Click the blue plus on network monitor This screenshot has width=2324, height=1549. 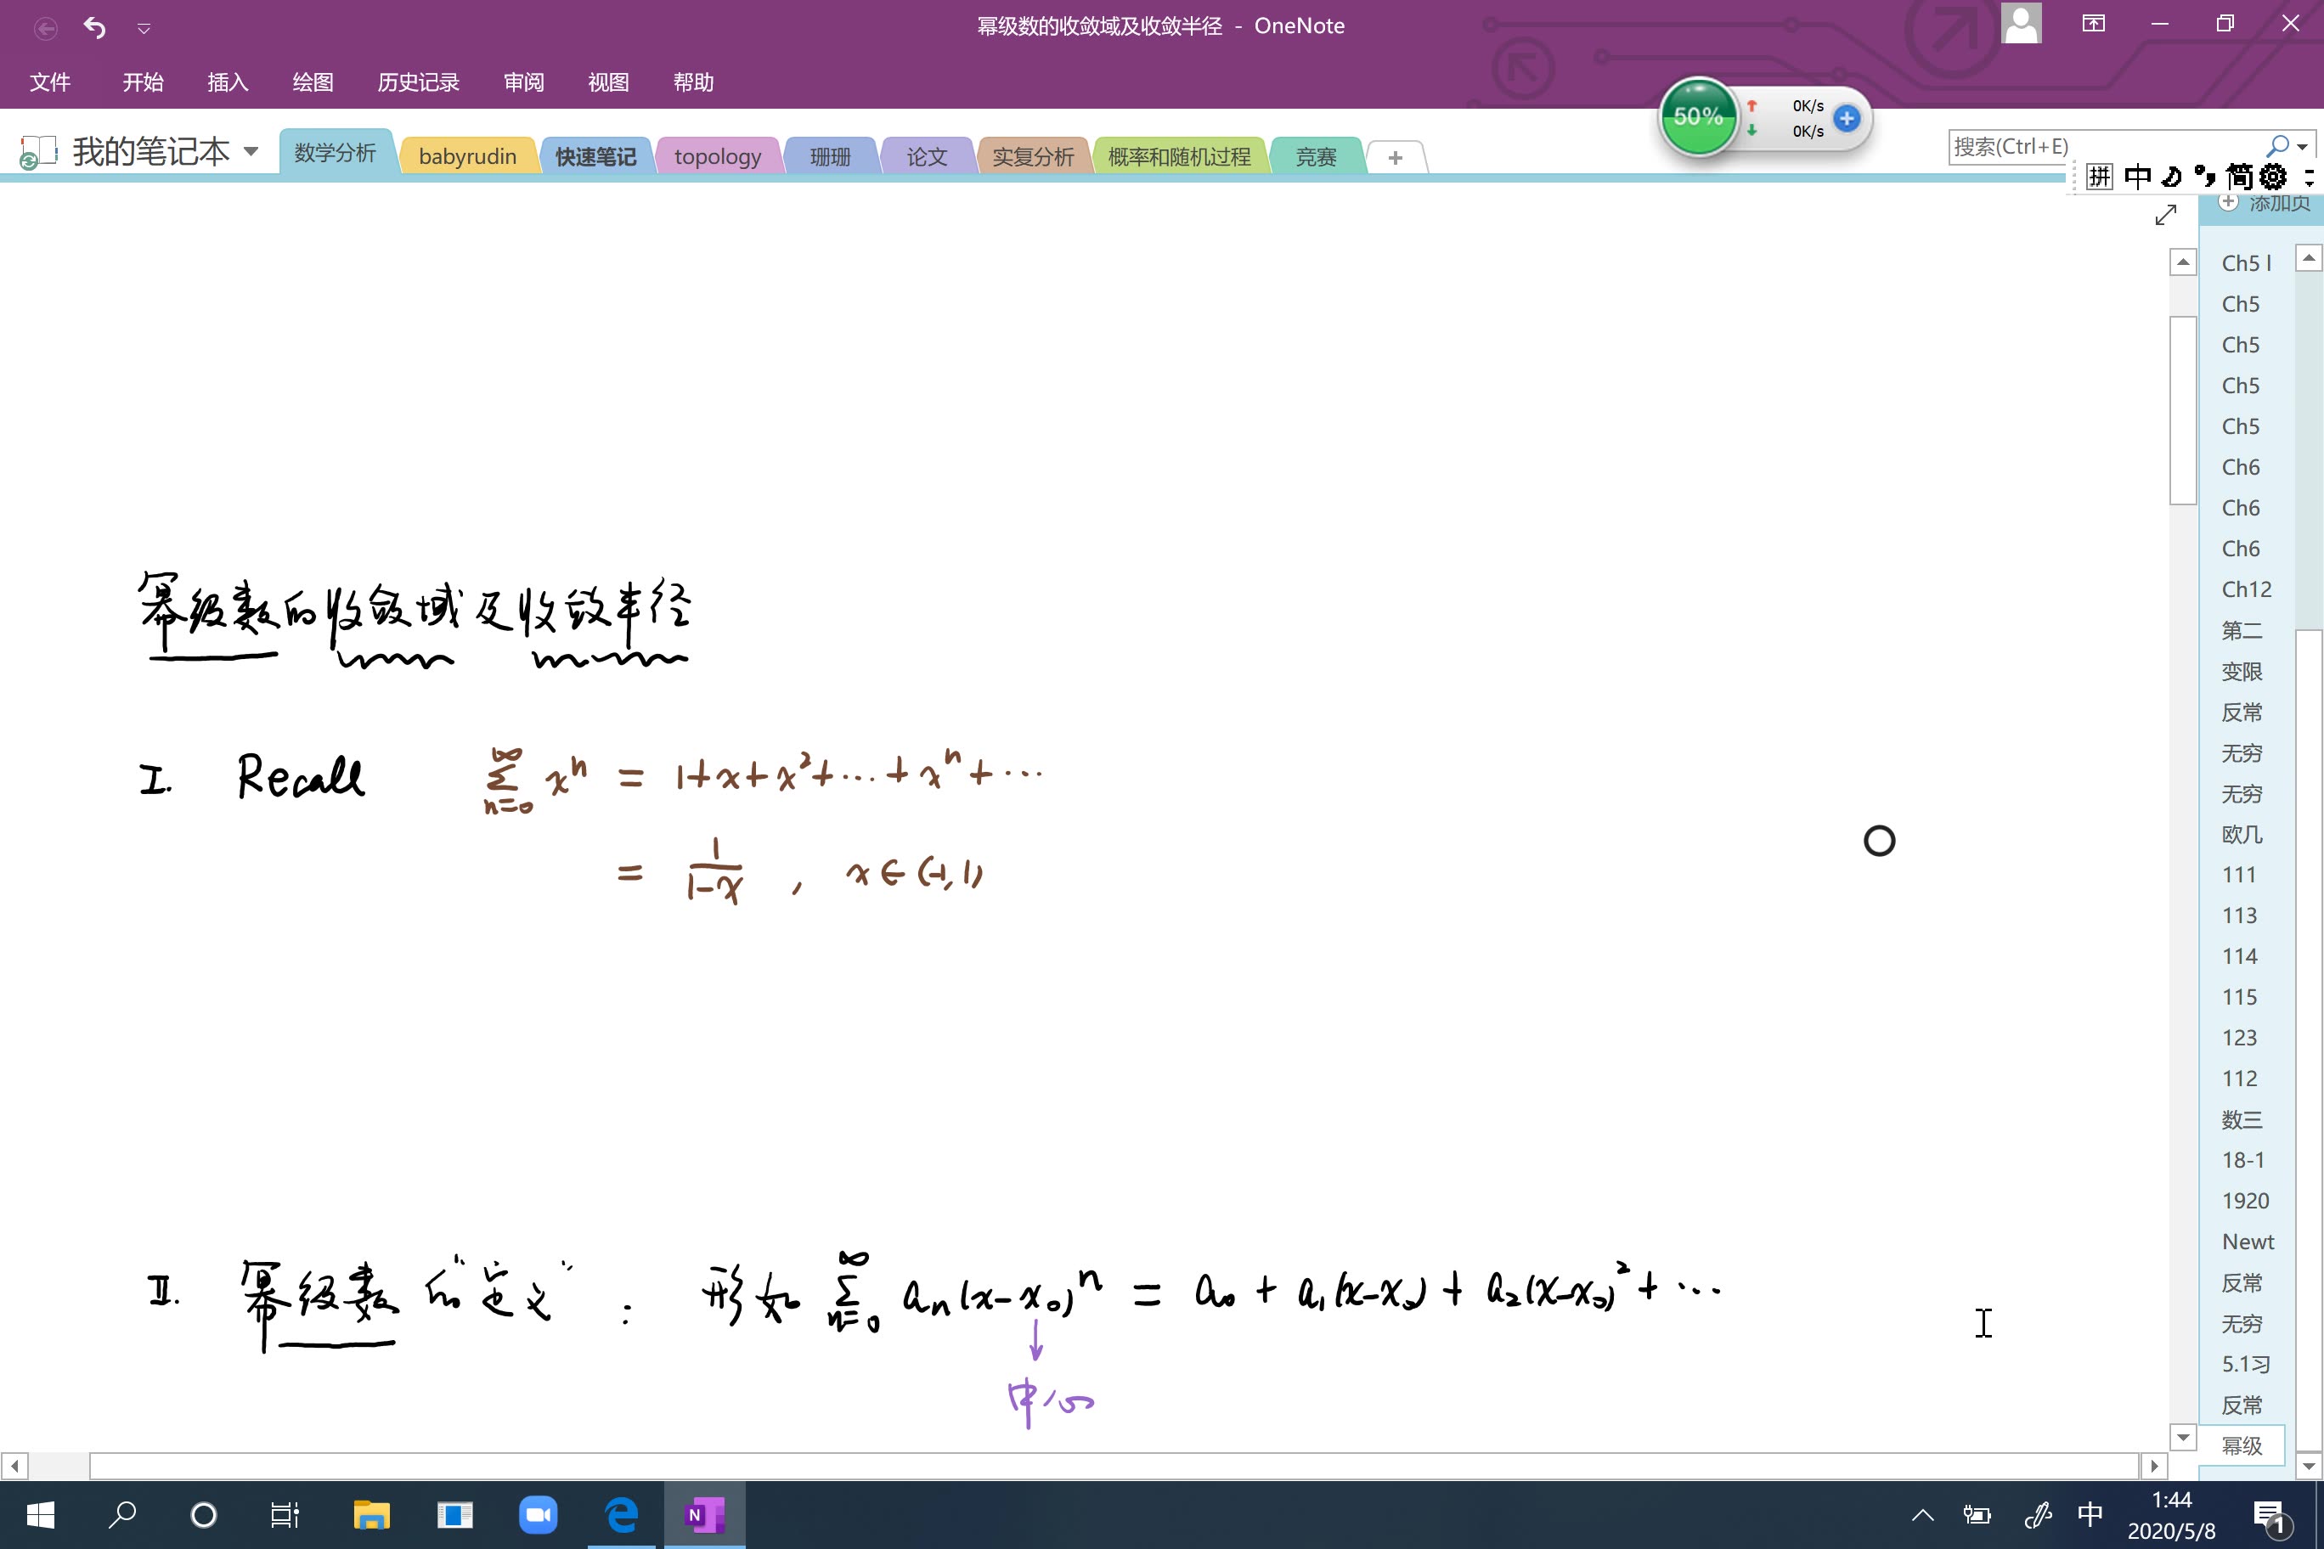click(1846, 119)
